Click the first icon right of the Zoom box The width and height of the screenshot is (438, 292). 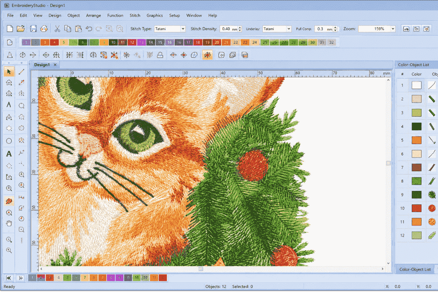406,29
